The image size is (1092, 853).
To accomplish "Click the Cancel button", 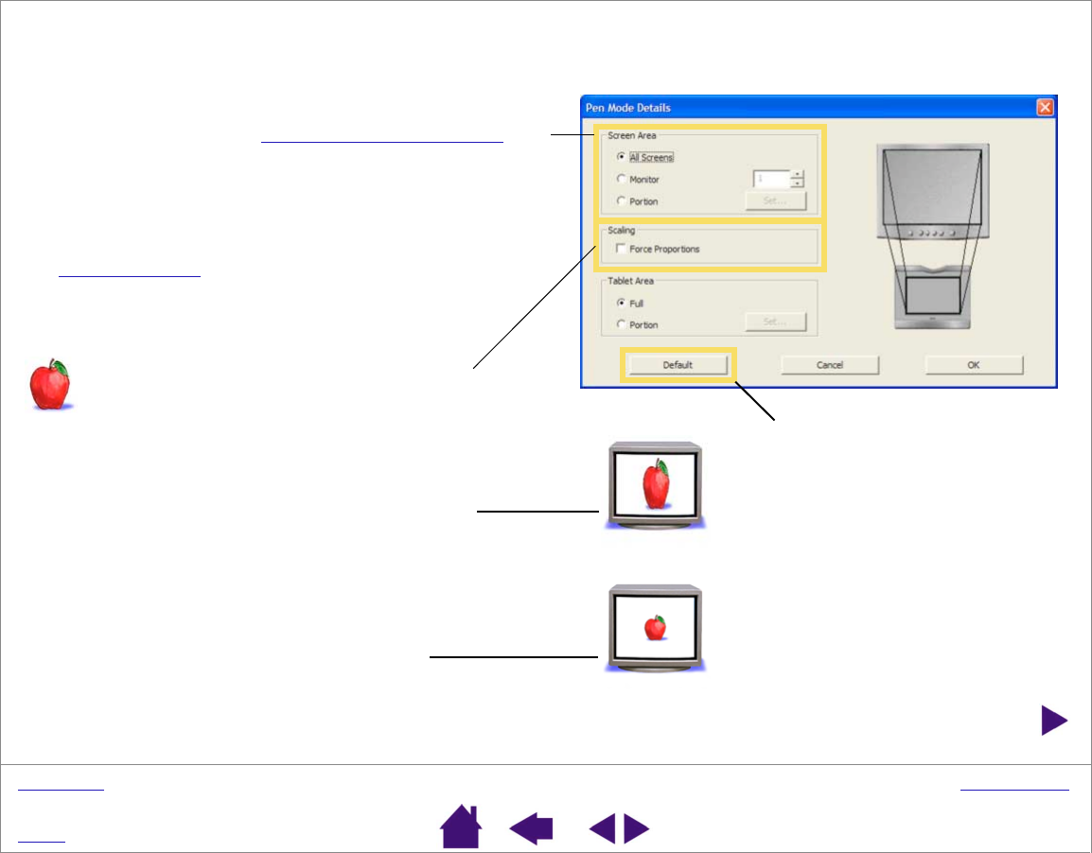I will tap(830, 365).
